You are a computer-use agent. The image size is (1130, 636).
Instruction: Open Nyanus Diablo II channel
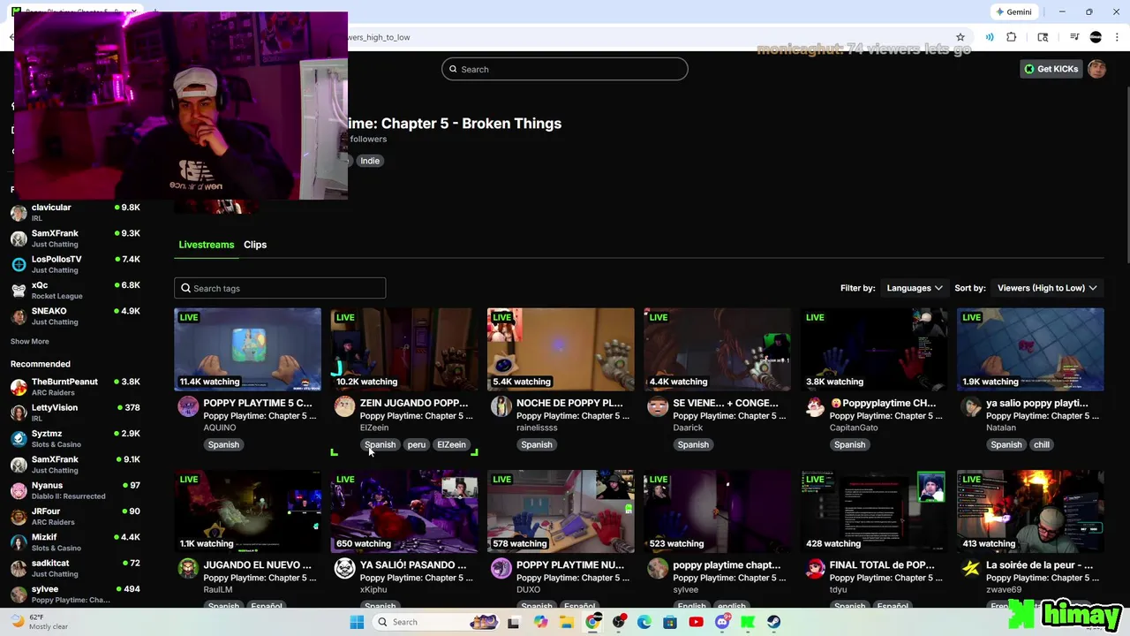coord(75,490)
